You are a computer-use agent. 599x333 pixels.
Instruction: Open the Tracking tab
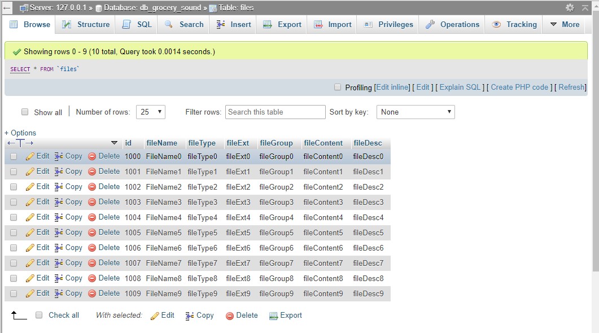coord(514,24)
